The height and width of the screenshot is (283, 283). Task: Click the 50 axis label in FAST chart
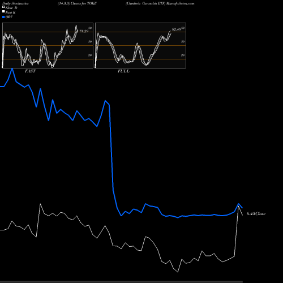point(90,41)
